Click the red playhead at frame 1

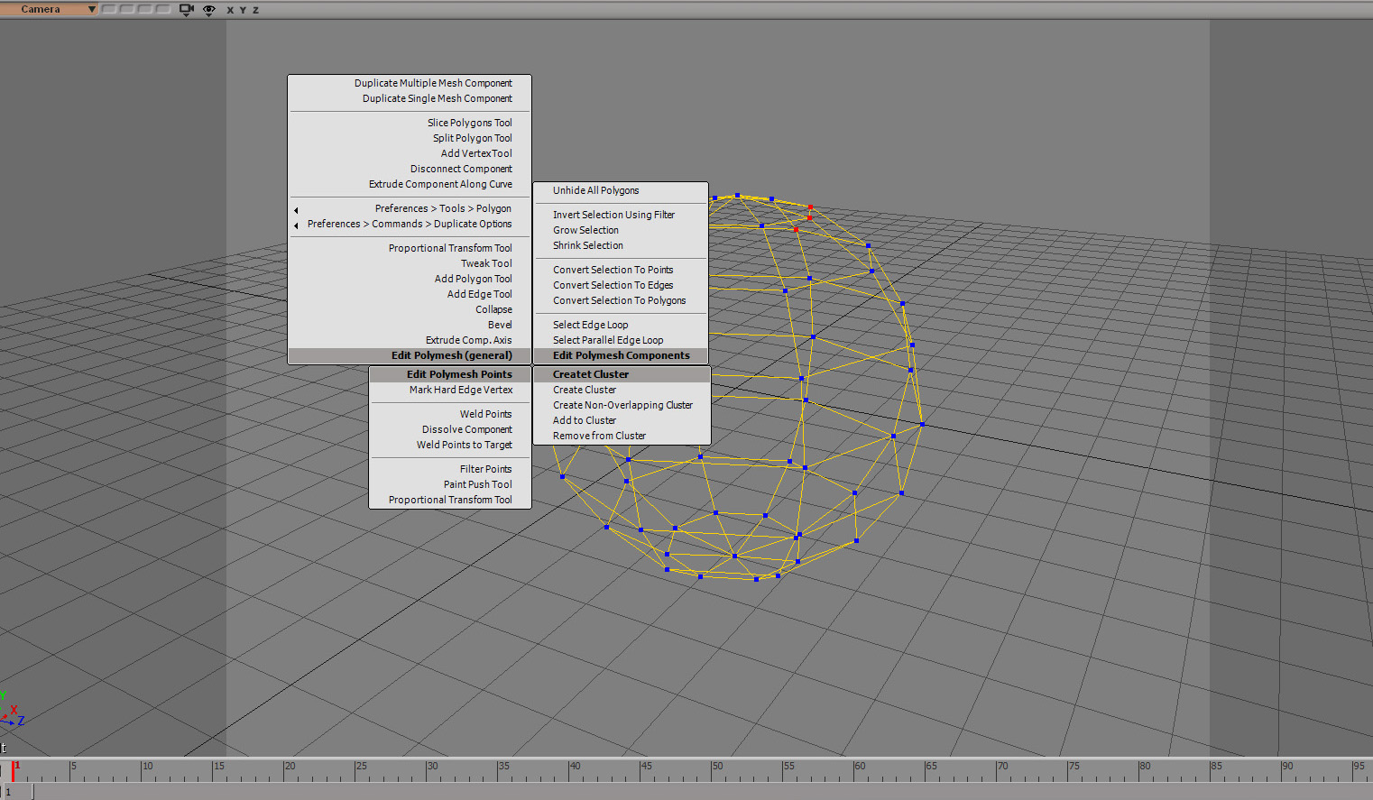(x=14, y=770)
